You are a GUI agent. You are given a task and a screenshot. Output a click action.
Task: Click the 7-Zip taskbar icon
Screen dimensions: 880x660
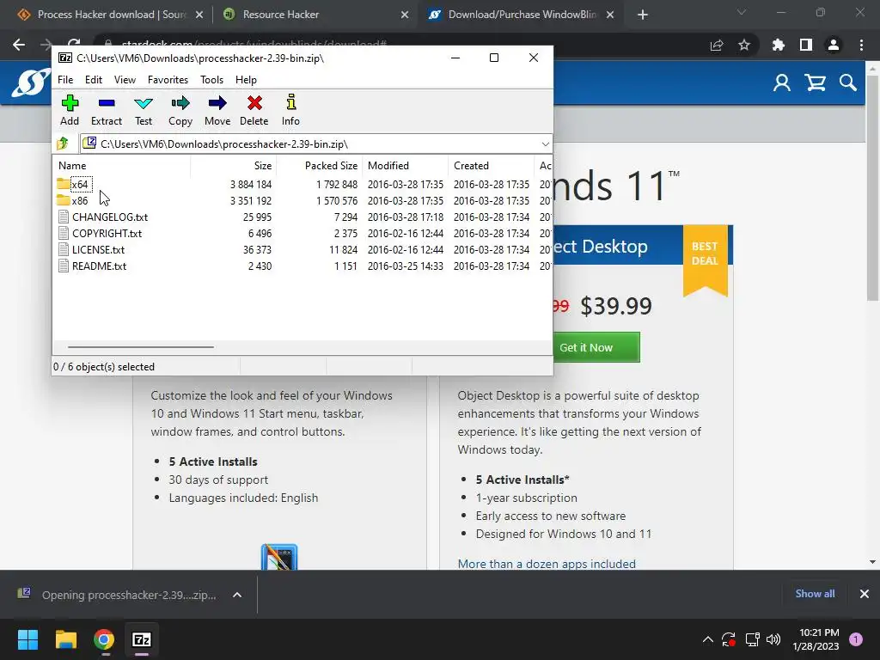pos(142,639)
